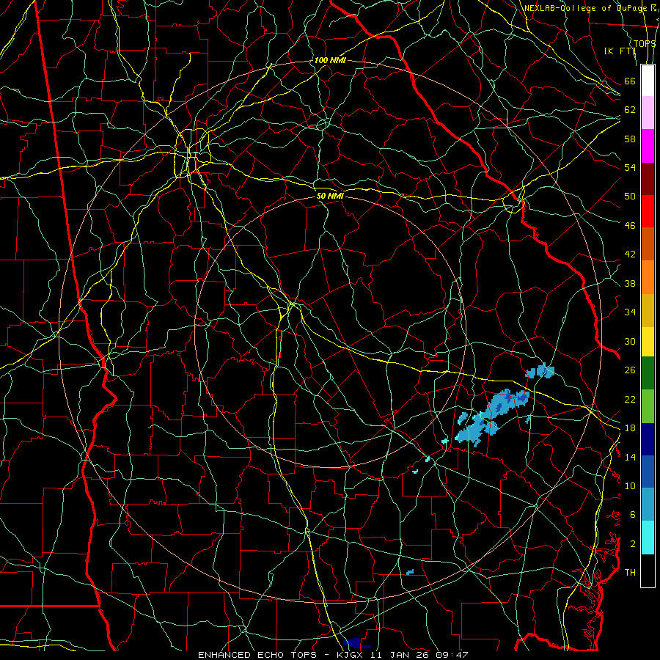Click the gold 34-38 kft legend swatch
The image size is (660, 660).
coord(648,311)
